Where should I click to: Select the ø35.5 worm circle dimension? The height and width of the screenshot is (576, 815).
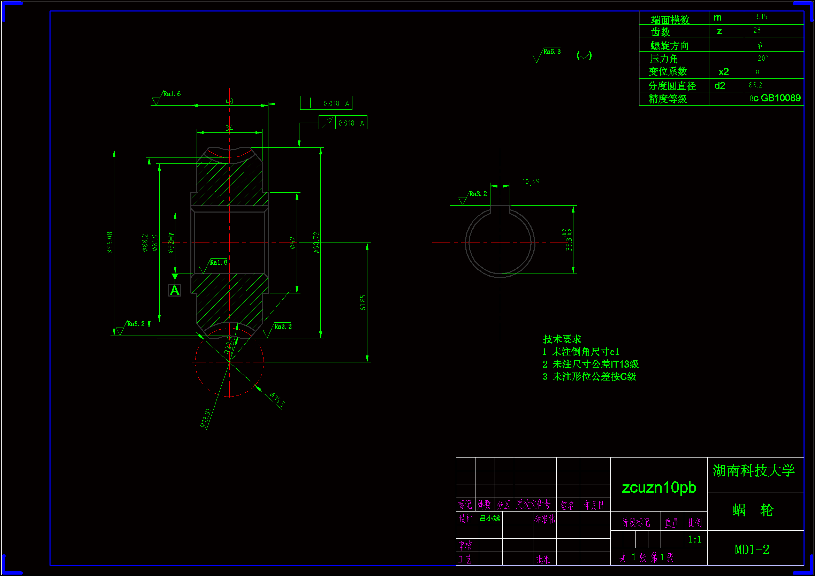click(x=277, y=400)
